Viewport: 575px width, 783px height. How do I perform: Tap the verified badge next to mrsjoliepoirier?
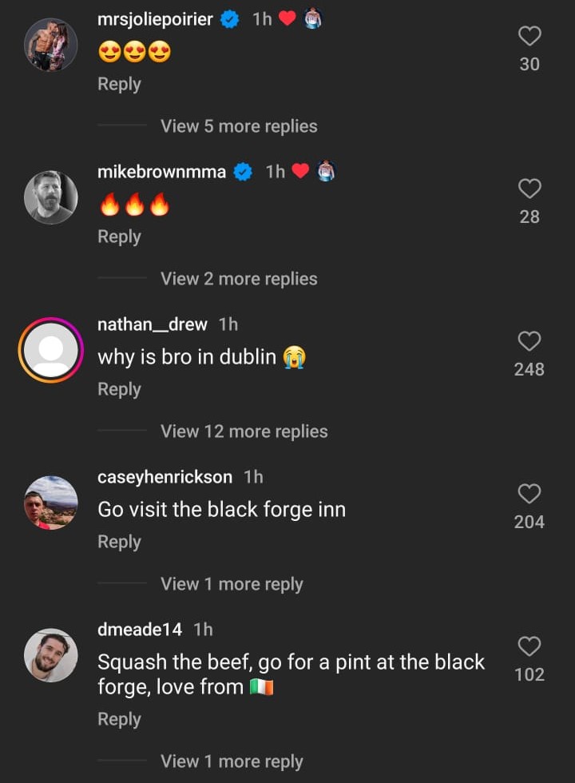point(230,19)
